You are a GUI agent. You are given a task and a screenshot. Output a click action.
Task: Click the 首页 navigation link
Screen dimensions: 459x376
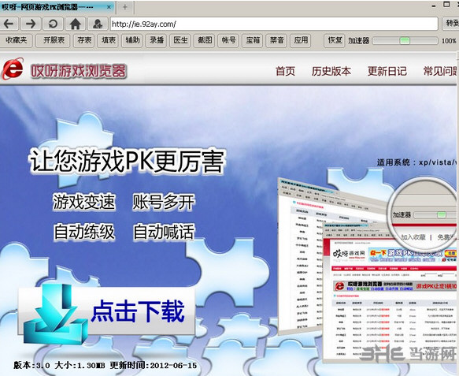coord(285,71)
